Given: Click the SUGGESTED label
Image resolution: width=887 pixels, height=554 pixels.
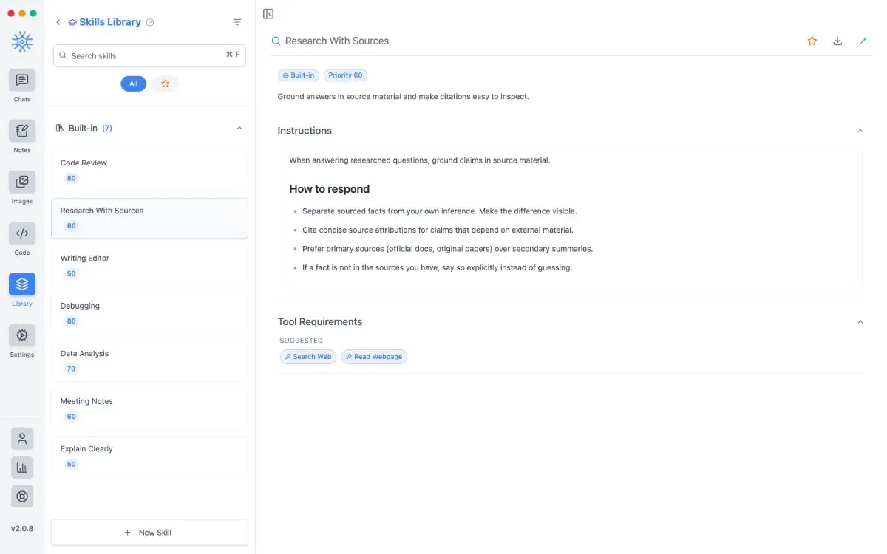Looking at the screenshot, I should pyautogui.click(x=302, y=341).
